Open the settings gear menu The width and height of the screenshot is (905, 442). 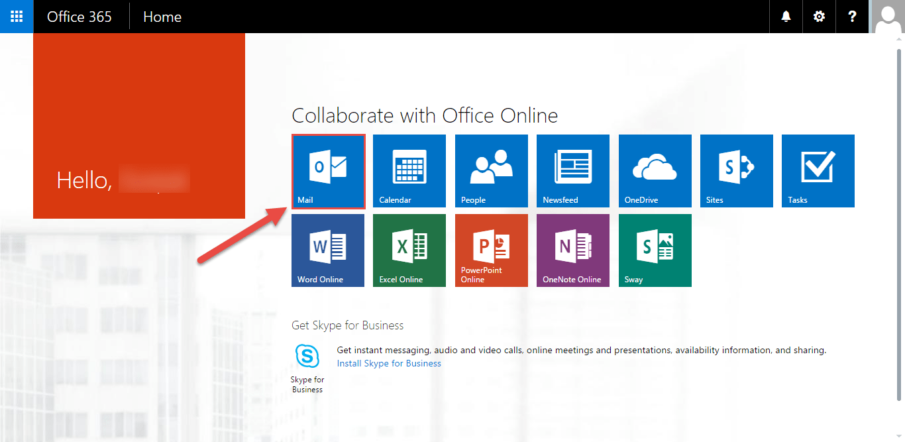(819, 17)
